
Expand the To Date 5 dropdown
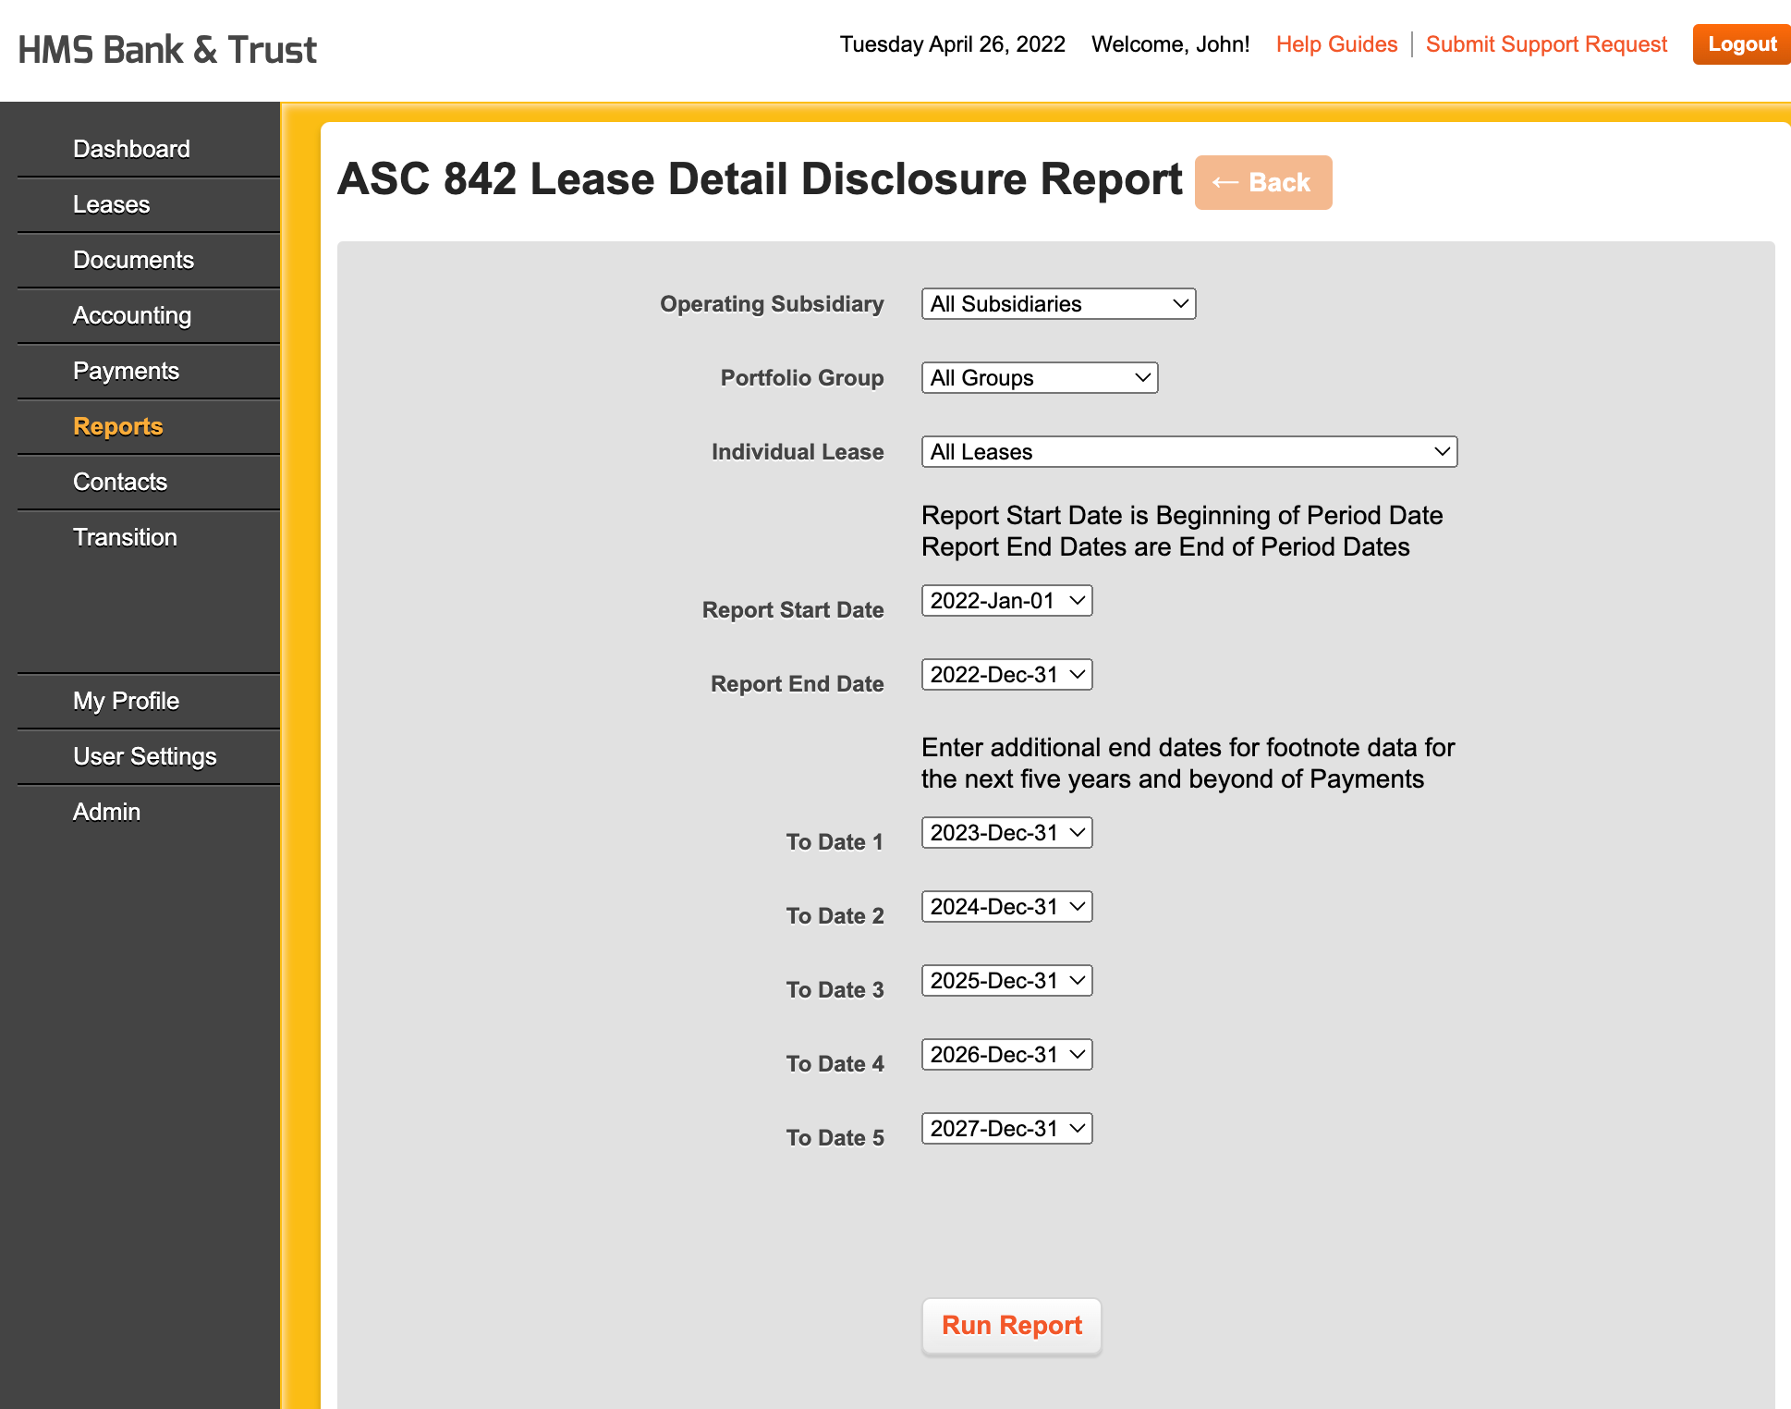point(1006,1129)
